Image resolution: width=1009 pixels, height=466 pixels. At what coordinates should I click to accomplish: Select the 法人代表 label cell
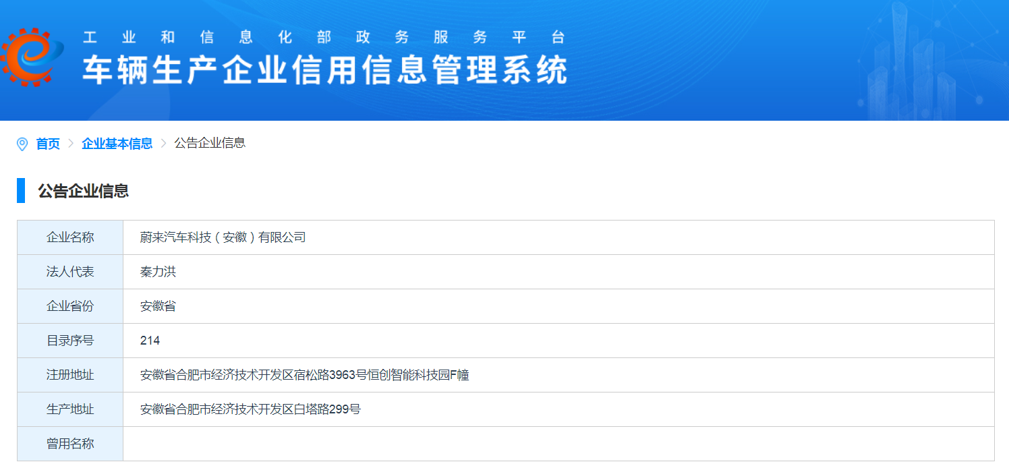click(x=70, y=272)
